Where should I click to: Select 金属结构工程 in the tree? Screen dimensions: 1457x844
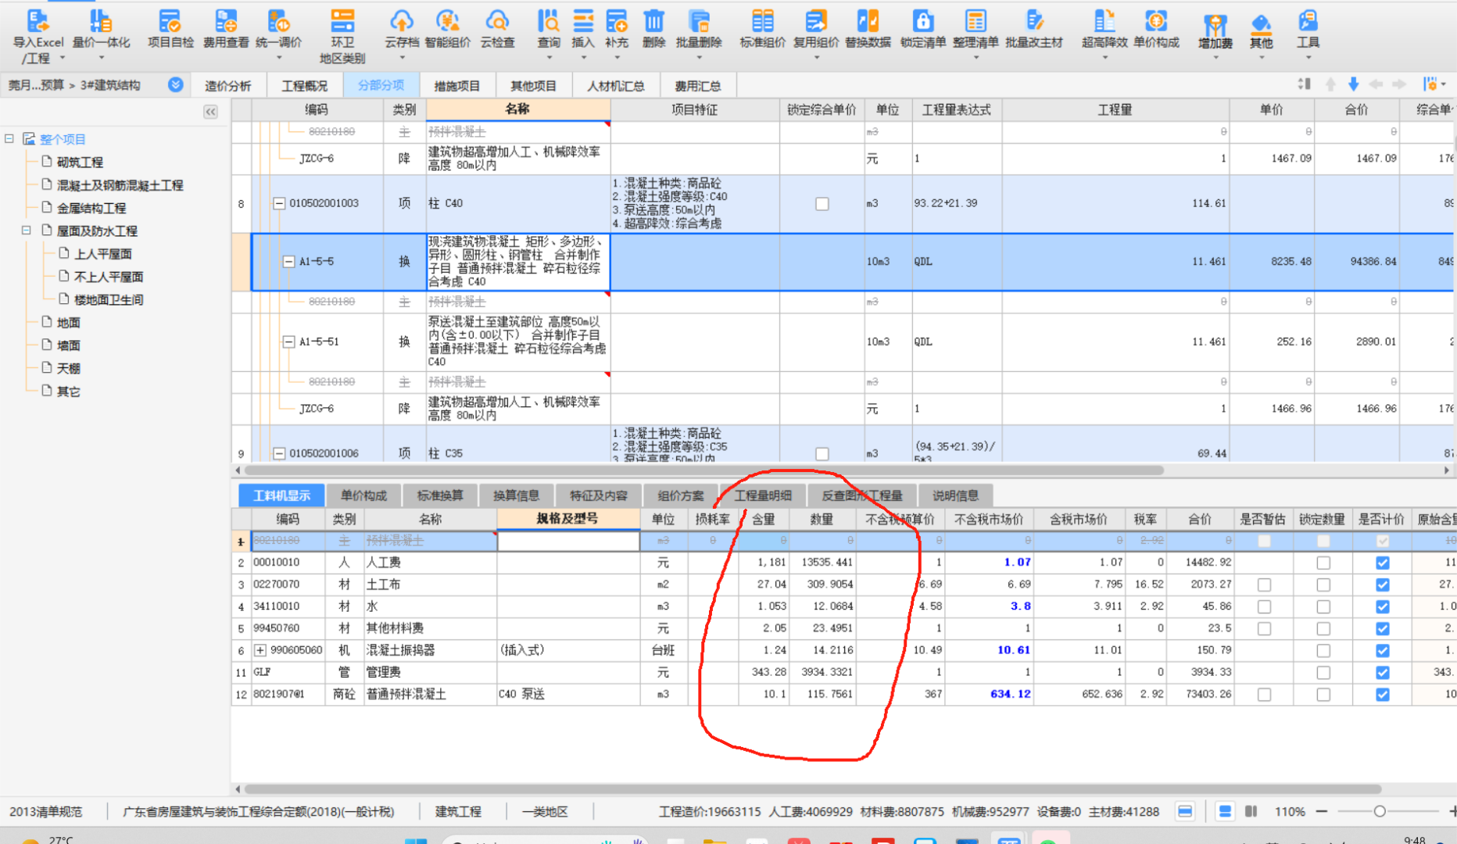click(91, 208)
